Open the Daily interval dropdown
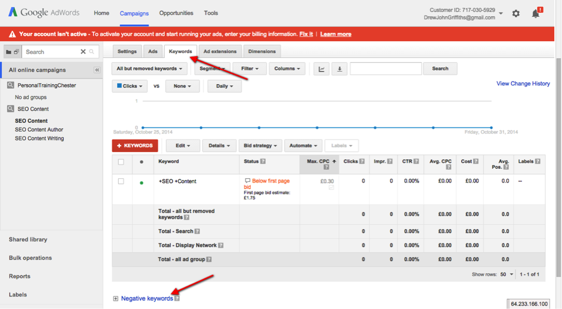This screenshot has height=309, width=562. click(225, 86)
